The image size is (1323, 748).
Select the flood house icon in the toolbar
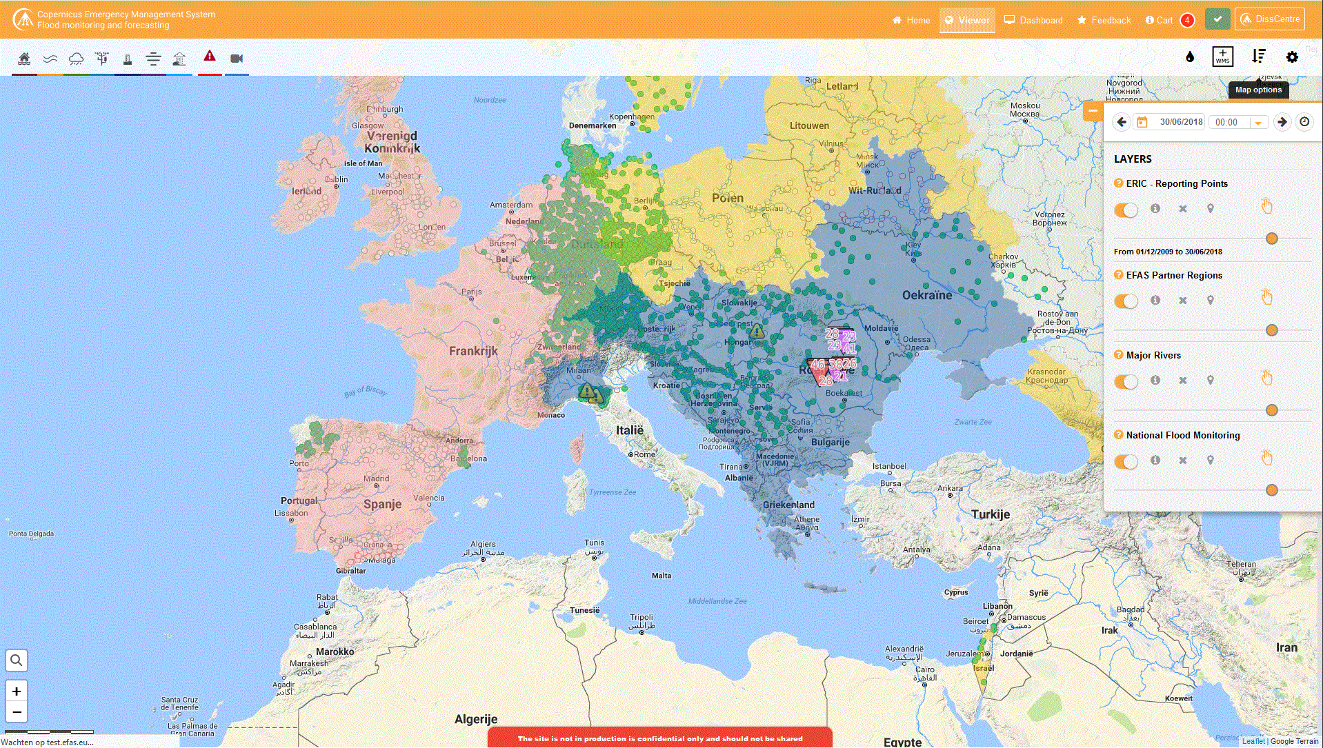(x=24, y=59)
